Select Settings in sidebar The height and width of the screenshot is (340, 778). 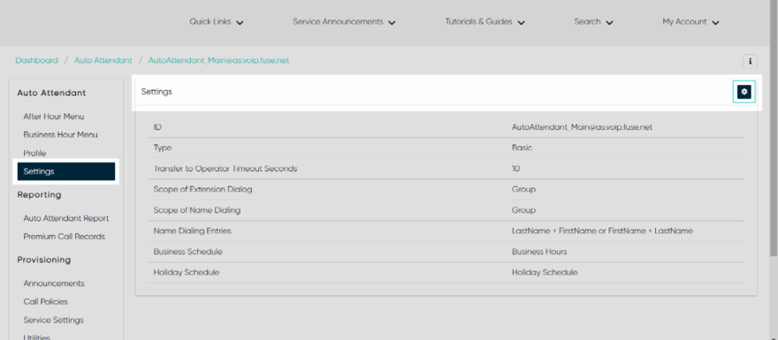pyautogui.click(x=66, y=171)
